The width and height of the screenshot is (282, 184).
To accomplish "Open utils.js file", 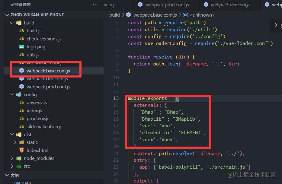I will (x=33, y=55).
